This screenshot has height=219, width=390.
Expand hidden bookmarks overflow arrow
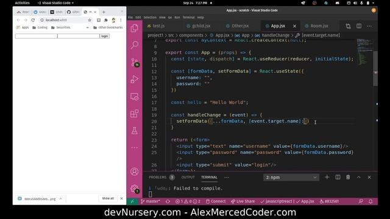pyautogui.click(x=87, y=27)
